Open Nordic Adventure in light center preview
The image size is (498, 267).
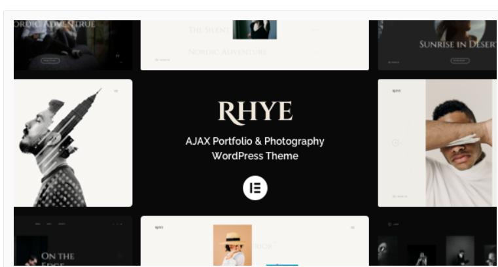tap(227, 52)
